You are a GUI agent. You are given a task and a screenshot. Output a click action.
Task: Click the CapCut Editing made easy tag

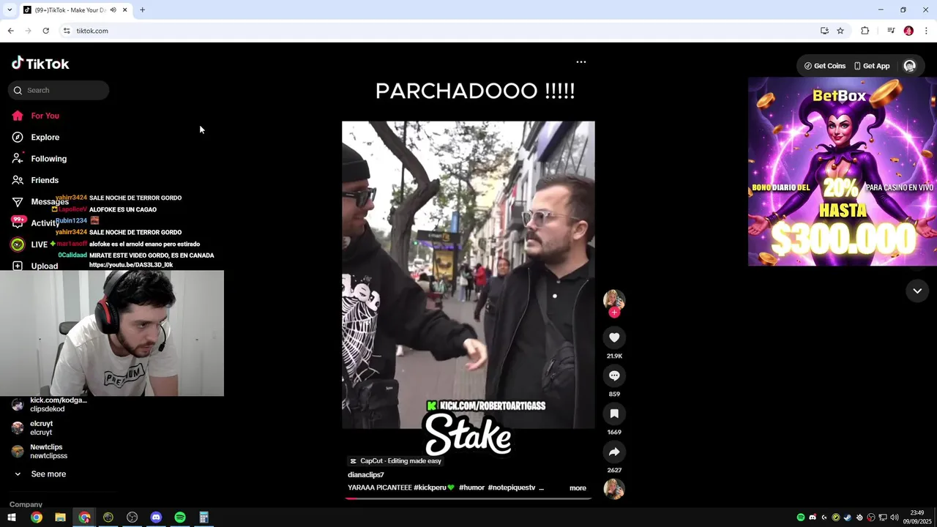point(395,461)
